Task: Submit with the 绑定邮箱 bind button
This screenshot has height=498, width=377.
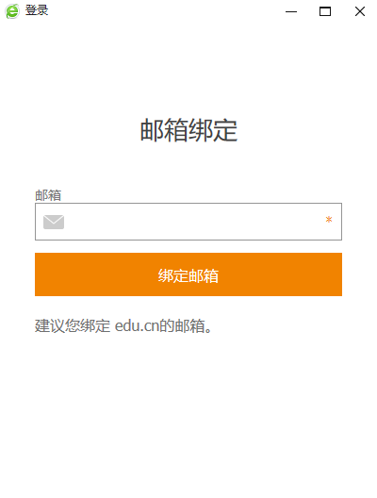Action: tap(188, 274)
